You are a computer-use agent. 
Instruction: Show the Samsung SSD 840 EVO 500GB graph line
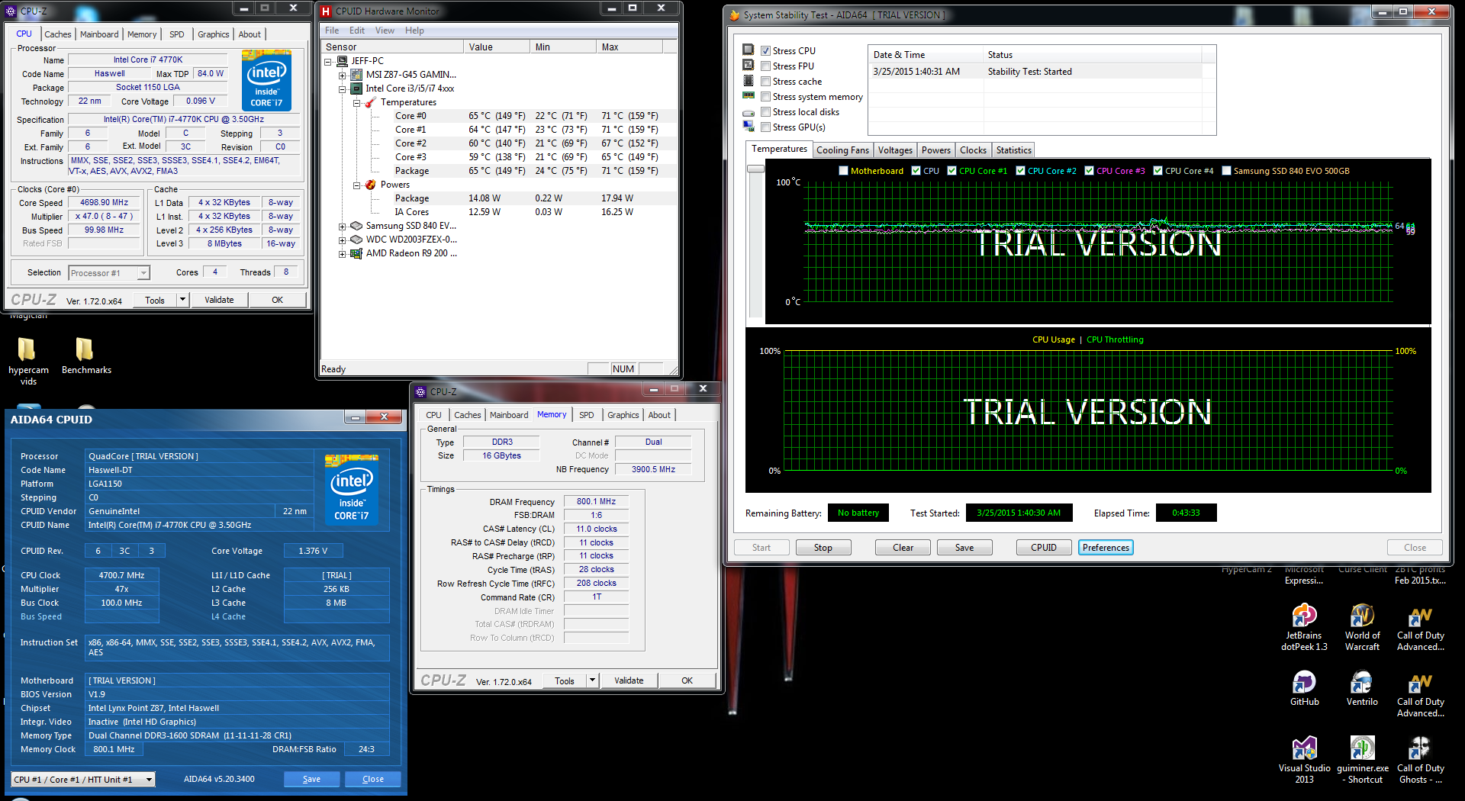coord(1226,171)
